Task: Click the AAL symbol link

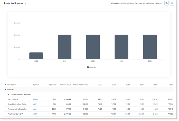Action: (35, 109)
